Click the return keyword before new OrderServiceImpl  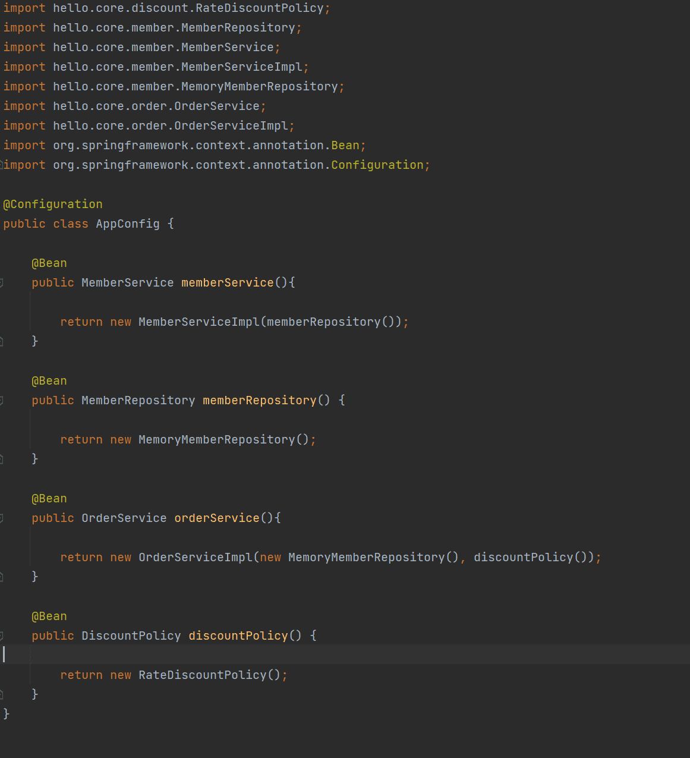tap(81, 558)
